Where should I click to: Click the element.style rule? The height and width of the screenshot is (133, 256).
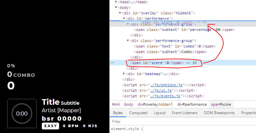point(127,129)
